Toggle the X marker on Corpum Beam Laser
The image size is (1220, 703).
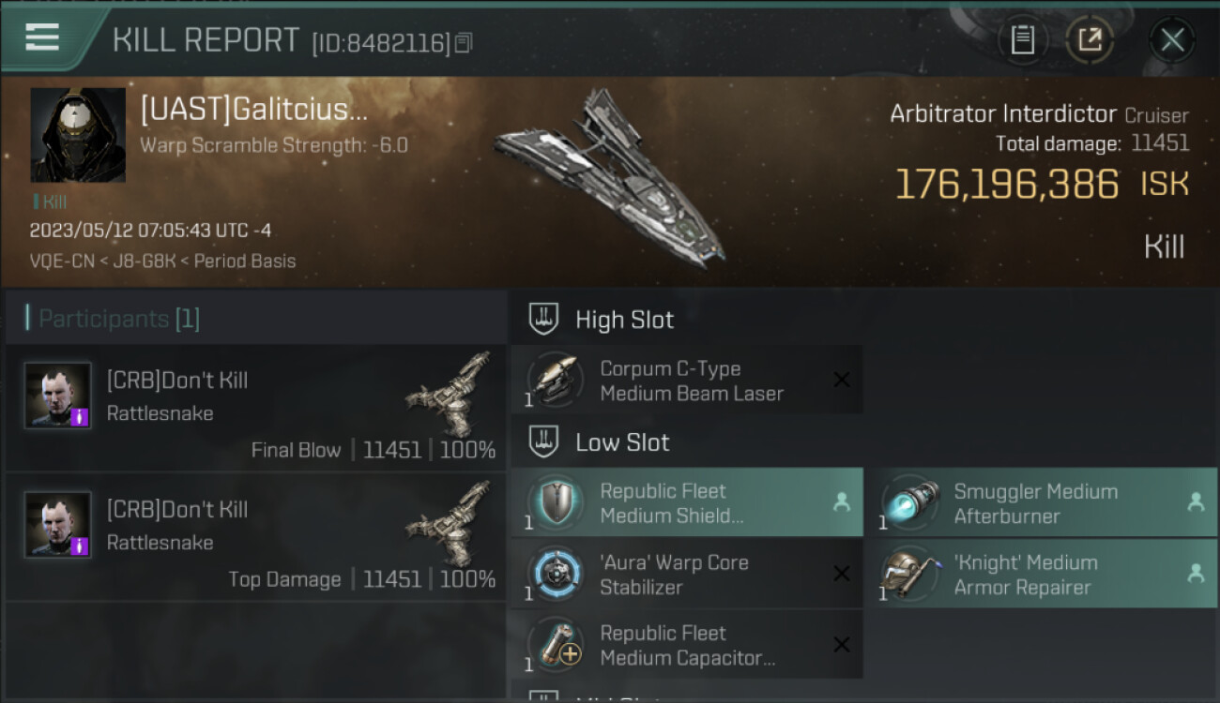coord(842,381)
